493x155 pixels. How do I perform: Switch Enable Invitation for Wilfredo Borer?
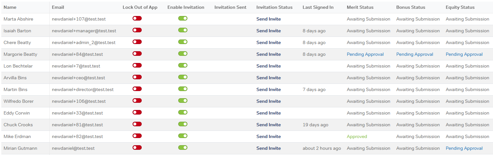[x=183, y=101]
